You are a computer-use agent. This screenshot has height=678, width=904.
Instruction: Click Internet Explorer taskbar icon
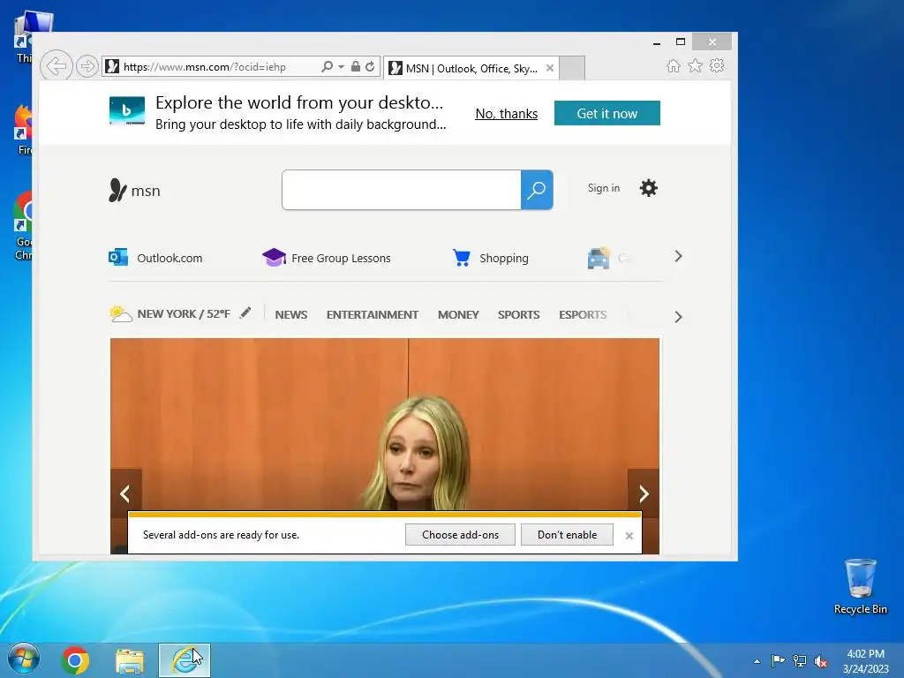[185, 660]
